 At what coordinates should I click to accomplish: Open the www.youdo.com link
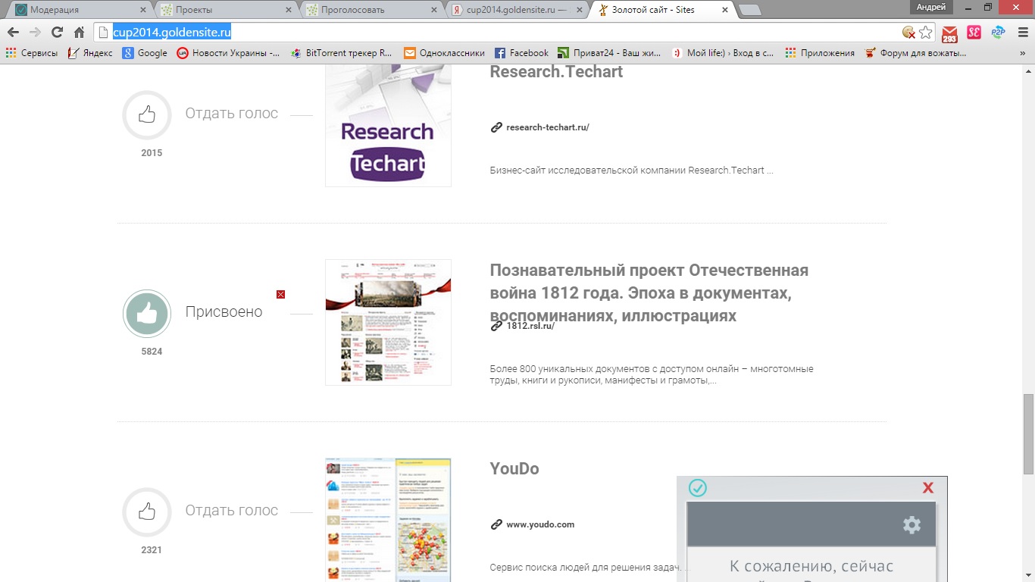pyautogui.click(x=540, y=524)
